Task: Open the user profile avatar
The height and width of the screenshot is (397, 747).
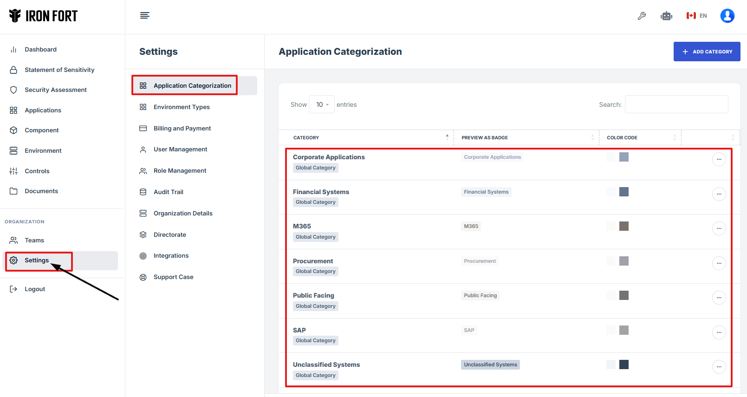Action: click(x=727, y=16)
